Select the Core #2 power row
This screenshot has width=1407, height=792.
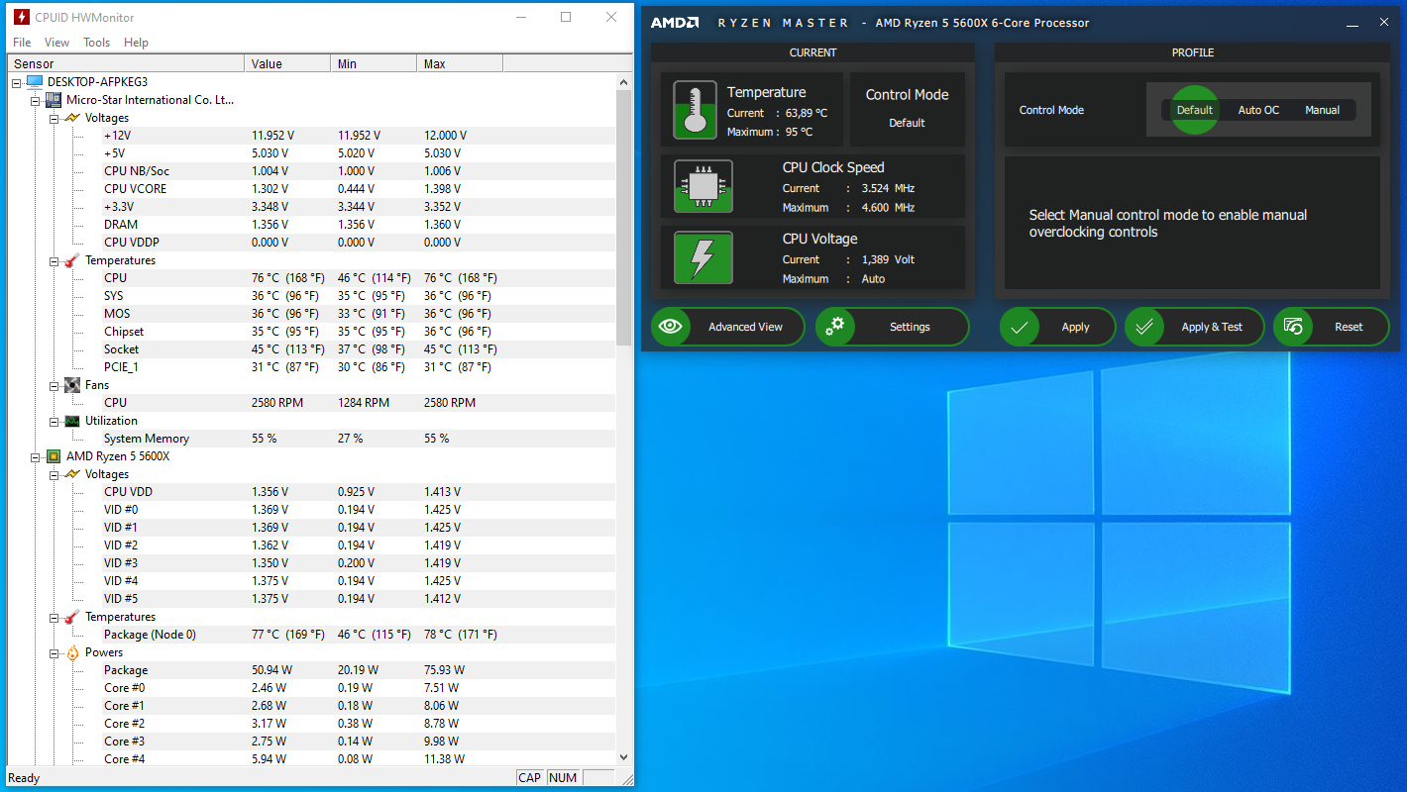[311, 724]
